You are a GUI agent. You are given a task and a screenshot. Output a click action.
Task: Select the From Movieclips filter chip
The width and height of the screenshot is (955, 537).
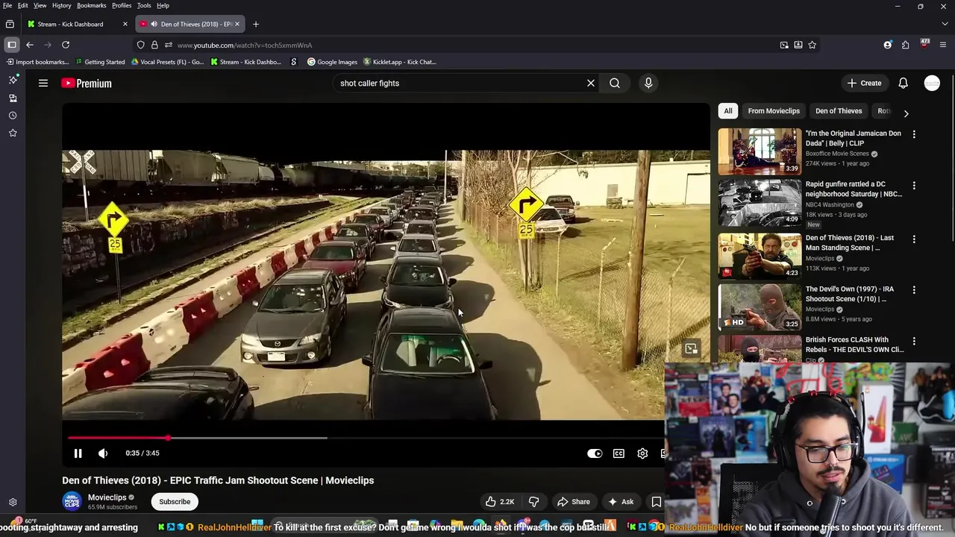tap(774, 111)
